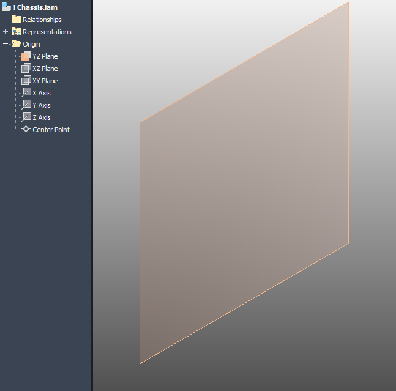Viewport: 396px width, 391px height.
Task: Select the XY Plane label
Action: [45, 81]
